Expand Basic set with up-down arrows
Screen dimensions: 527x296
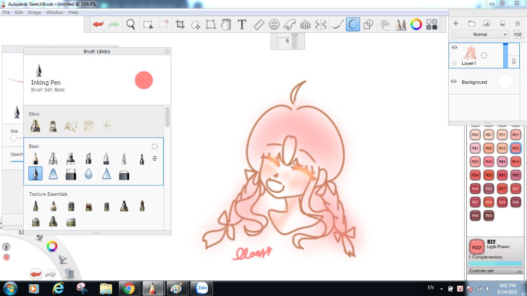point(154,158)
